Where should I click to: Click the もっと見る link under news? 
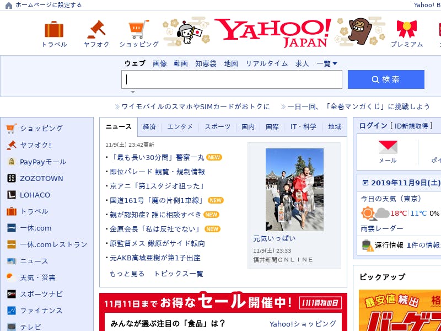(127, 274)
